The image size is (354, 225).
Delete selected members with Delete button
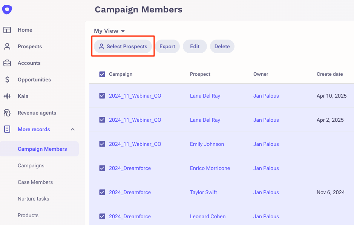point(222,47)
